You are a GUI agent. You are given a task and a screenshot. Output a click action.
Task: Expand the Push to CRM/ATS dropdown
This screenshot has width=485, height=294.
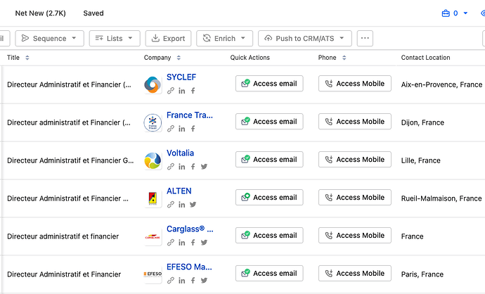click(305, 39)
